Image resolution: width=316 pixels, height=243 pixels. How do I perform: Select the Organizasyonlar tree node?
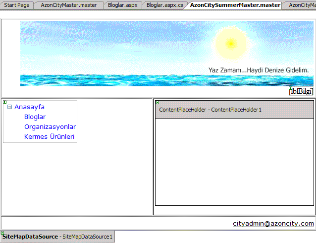coord(50,126)
